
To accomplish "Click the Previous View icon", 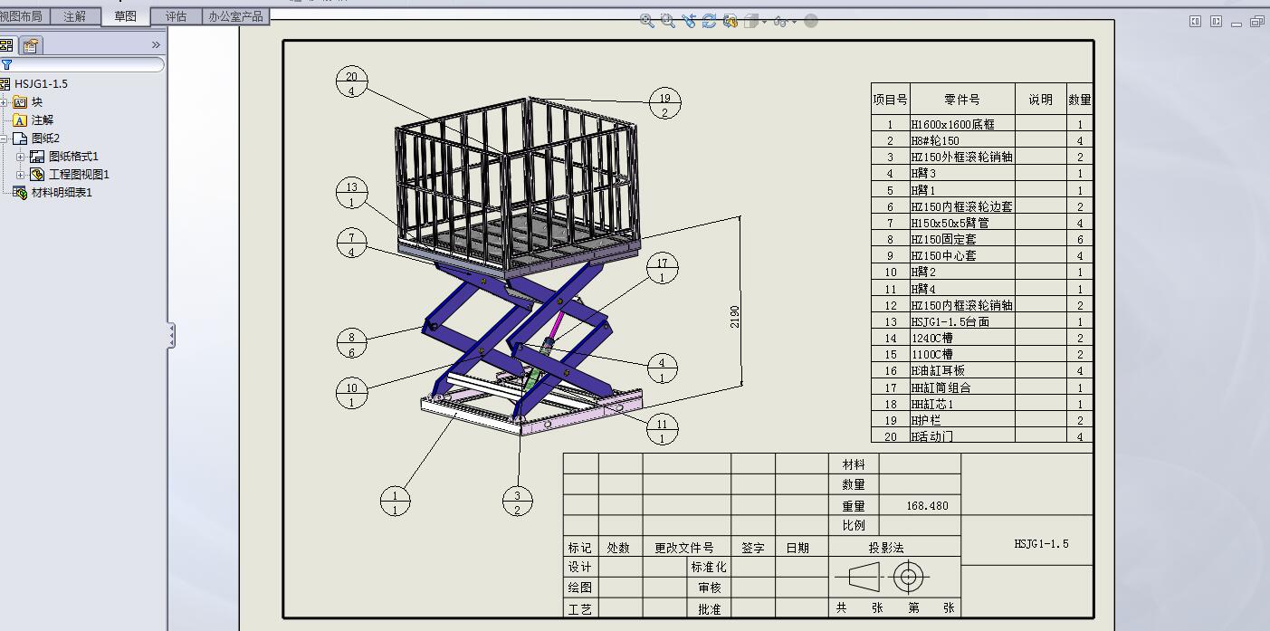I will tap(689, 20).
